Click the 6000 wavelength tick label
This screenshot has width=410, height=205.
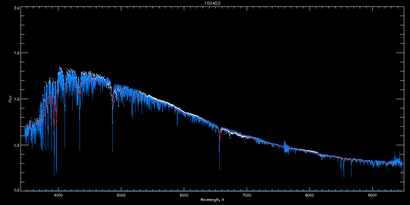tap(184, 195)
